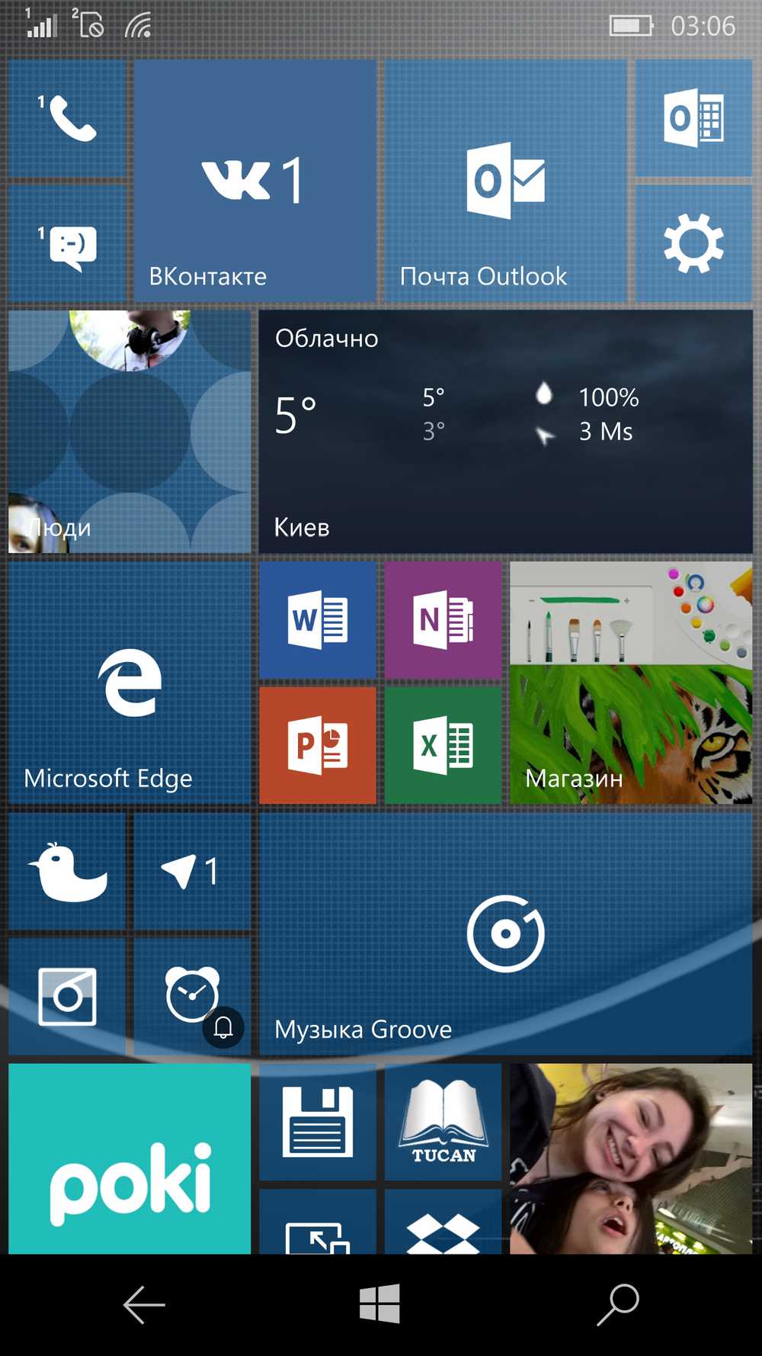Image resolution: width=762 pixels, height=1356 pixels.
Task: Open the PowerPoint tile
Action: [x=318, y=745]
